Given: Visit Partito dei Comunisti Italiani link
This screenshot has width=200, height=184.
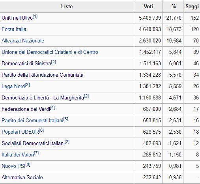Looking at the screenshot, I should pyautogui.click(x=32, y=121).
